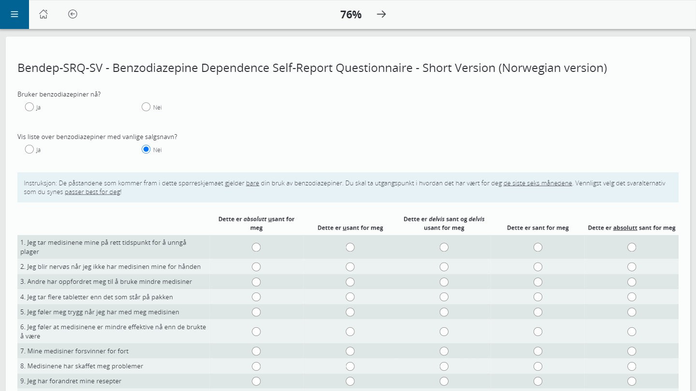This screenshot has width=696, height=391.
Task: Select "Nei" for "Bruker benzodiazepiner nå?"
Action: [x=146, y=107]
